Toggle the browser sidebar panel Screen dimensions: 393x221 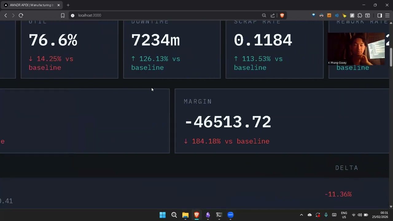pyautogui.click(x=379, y=15)
